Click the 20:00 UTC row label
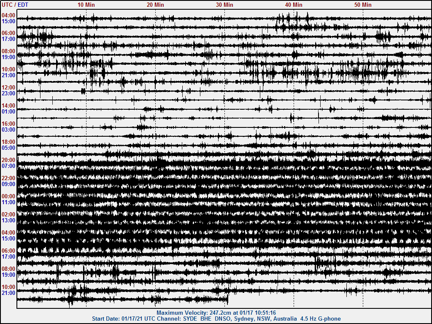 tap(8, 160)
